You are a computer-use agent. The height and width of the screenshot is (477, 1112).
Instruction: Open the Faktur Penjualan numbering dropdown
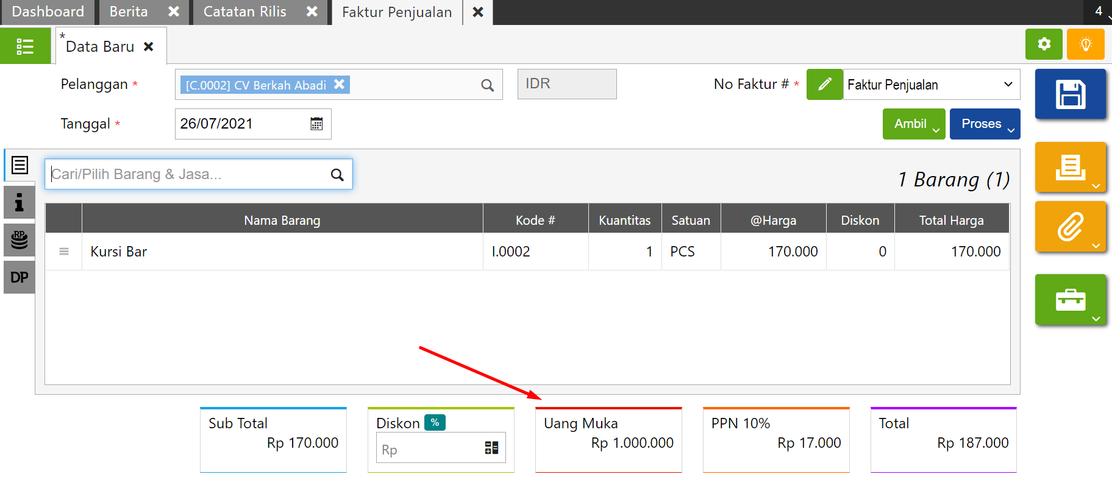932,84
